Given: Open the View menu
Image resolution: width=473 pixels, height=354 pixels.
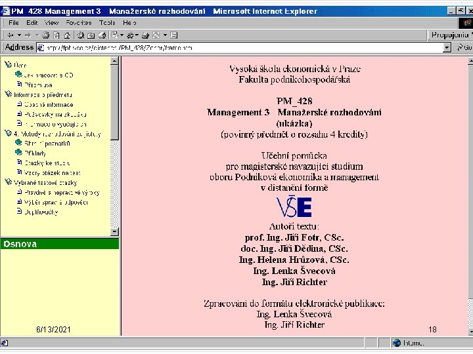Looking at the screenshot, I should pos(52,22).
